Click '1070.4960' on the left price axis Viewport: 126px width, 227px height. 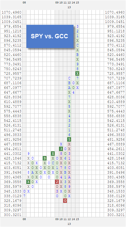tap(11, 13)
